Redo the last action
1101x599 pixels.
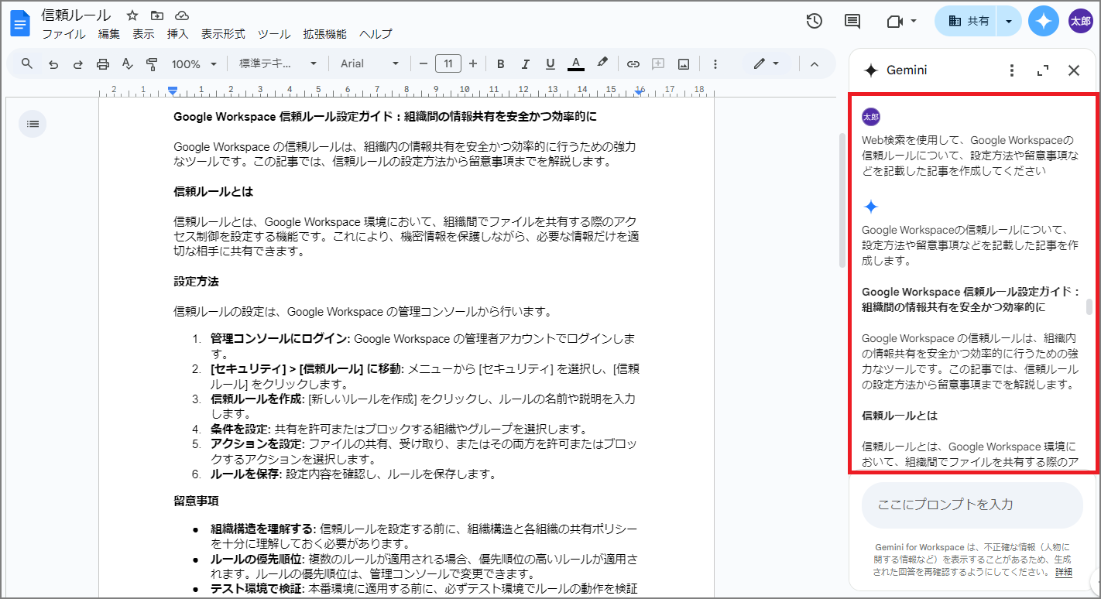78,63
